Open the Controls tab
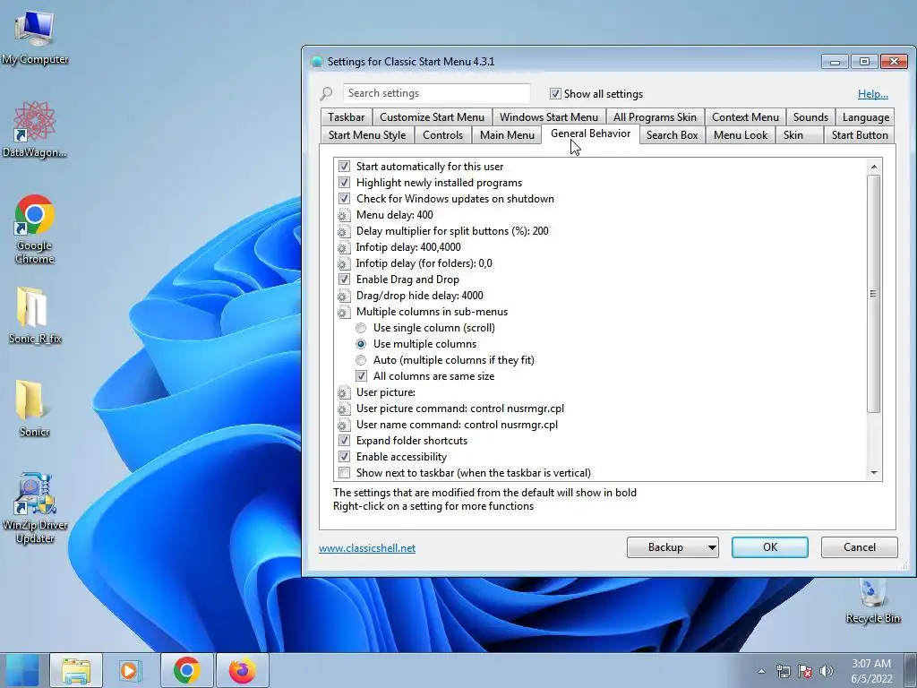Image resolution: width=917 pixels, height=688 pixels. pos(442,135)
